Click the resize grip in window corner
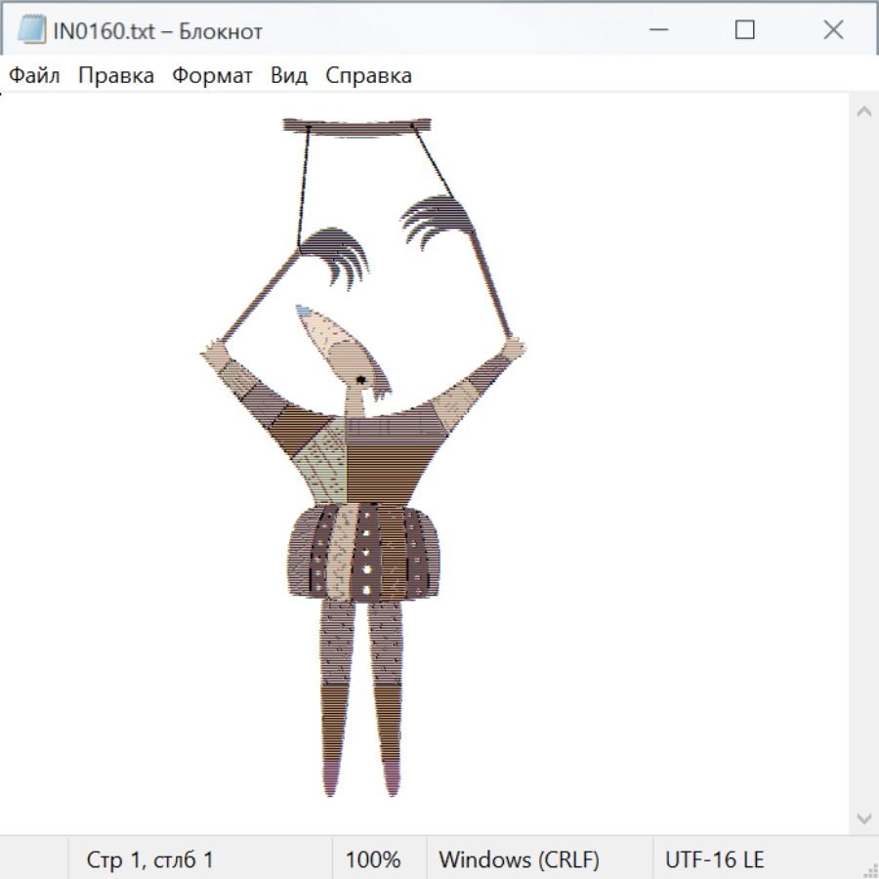 [x=871, y=871]
